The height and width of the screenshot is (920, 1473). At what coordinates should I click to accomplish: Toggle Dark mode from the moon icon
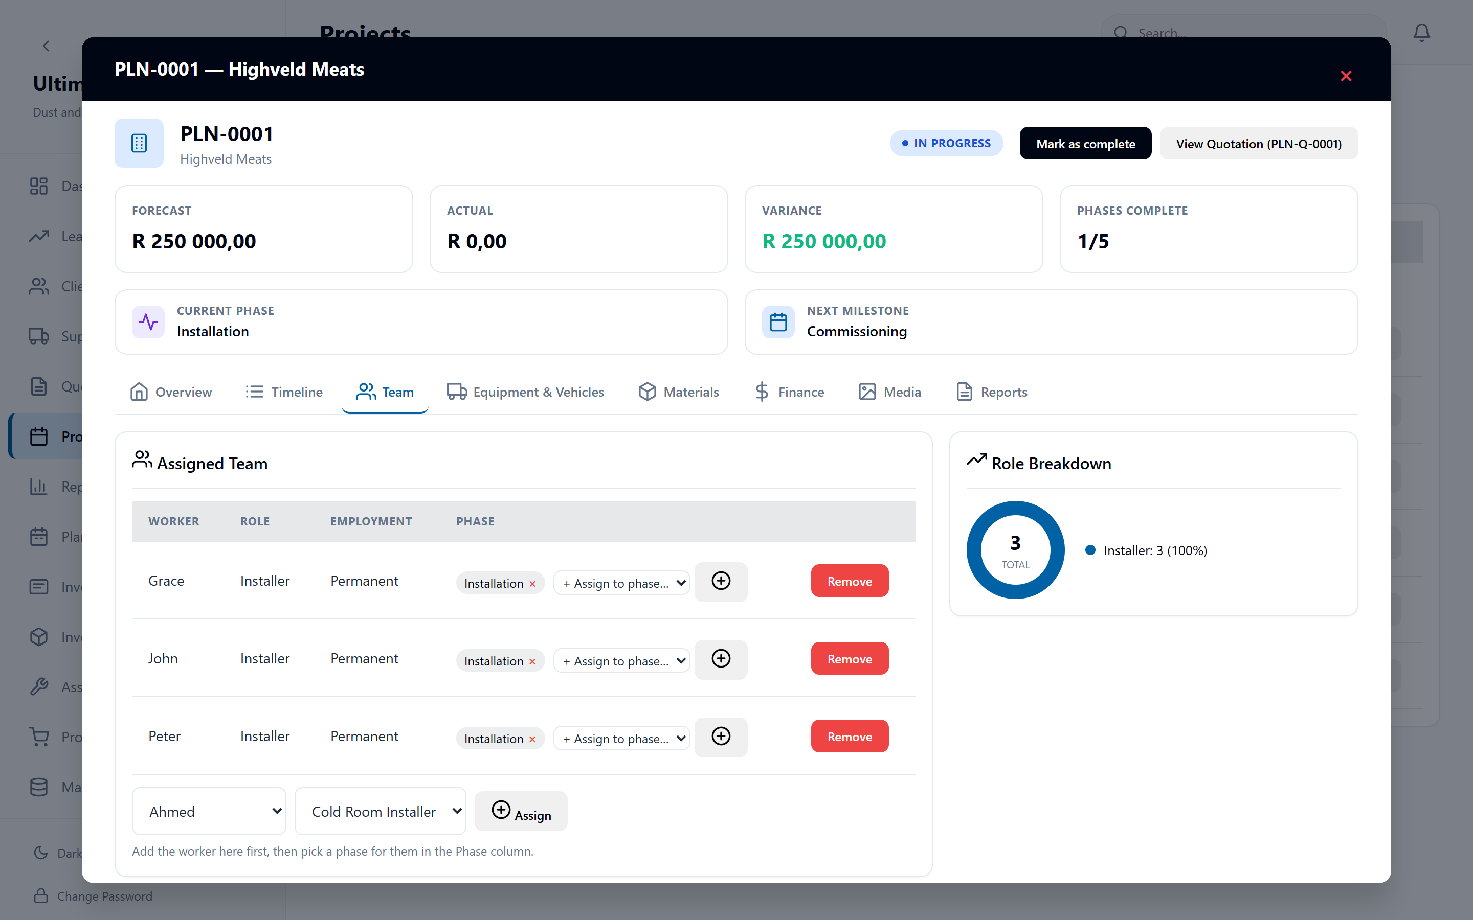tap(41, 853)
